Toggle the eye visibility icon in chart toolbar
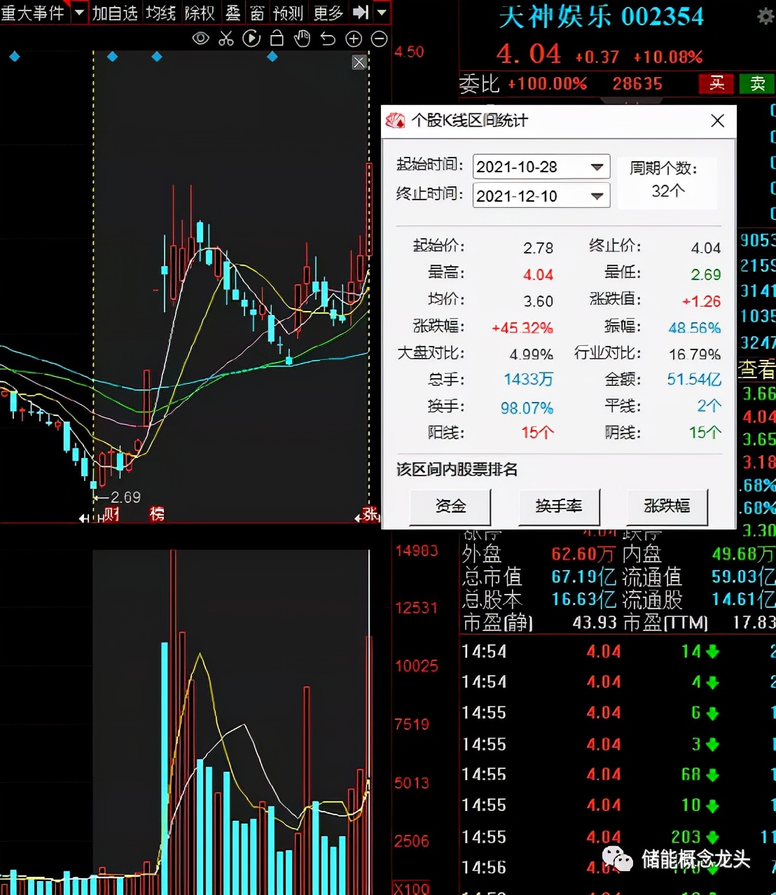776x895 pixels. 200,39
